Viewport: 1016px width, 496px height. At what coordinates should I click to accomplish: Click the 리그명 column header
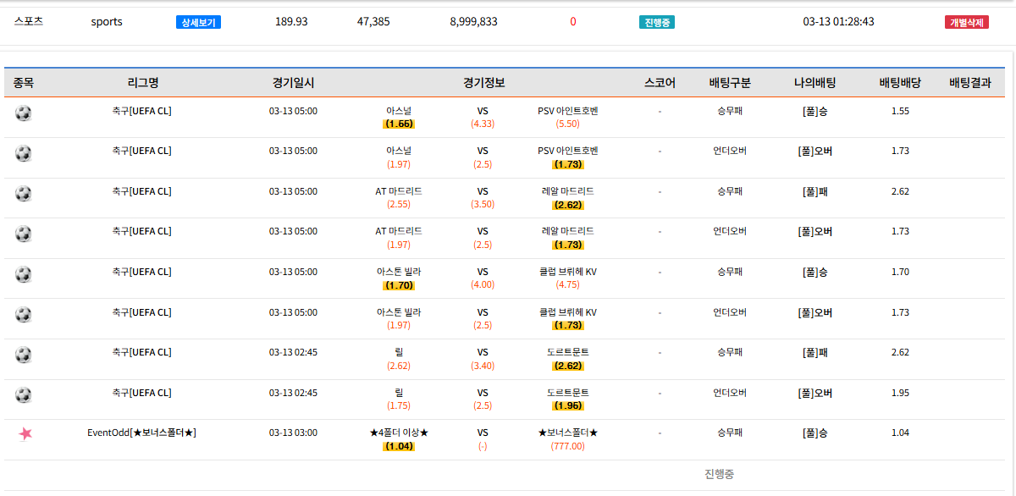142,83
